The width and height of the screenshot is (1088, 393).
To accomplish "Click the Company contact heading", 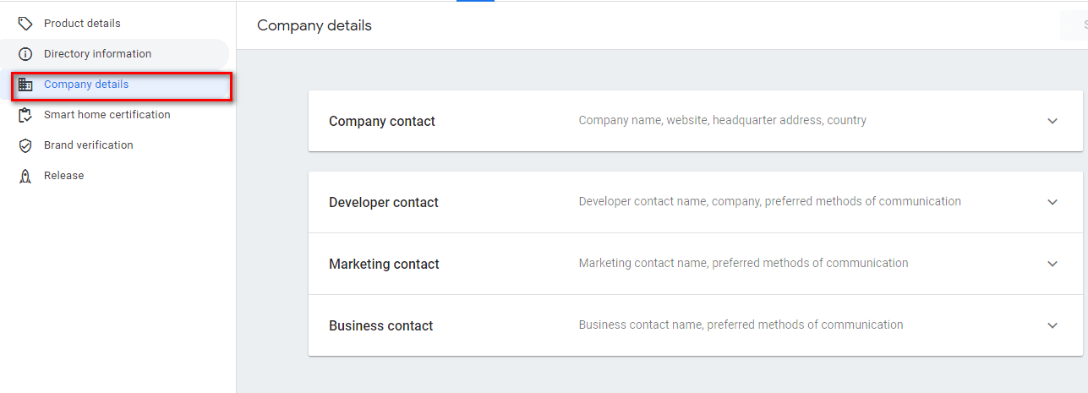I will point(382,122).
